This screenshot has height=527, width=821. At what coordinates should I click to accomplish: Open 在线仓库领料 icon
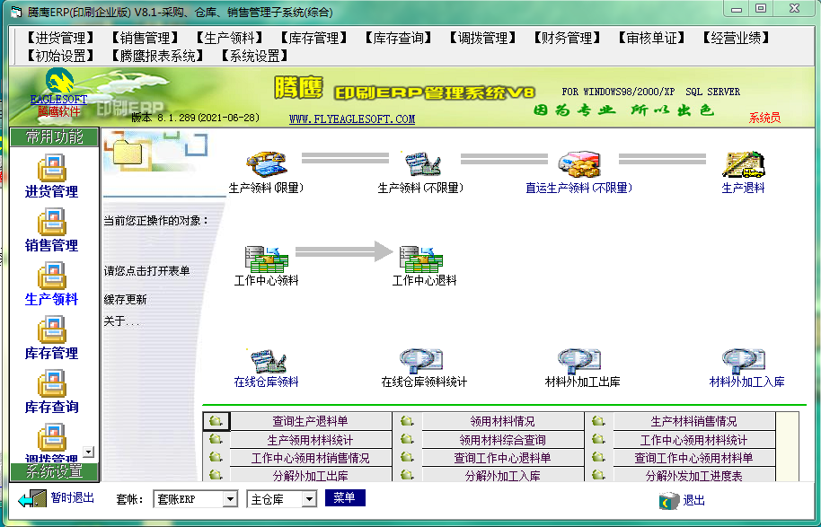click(268, 361)
